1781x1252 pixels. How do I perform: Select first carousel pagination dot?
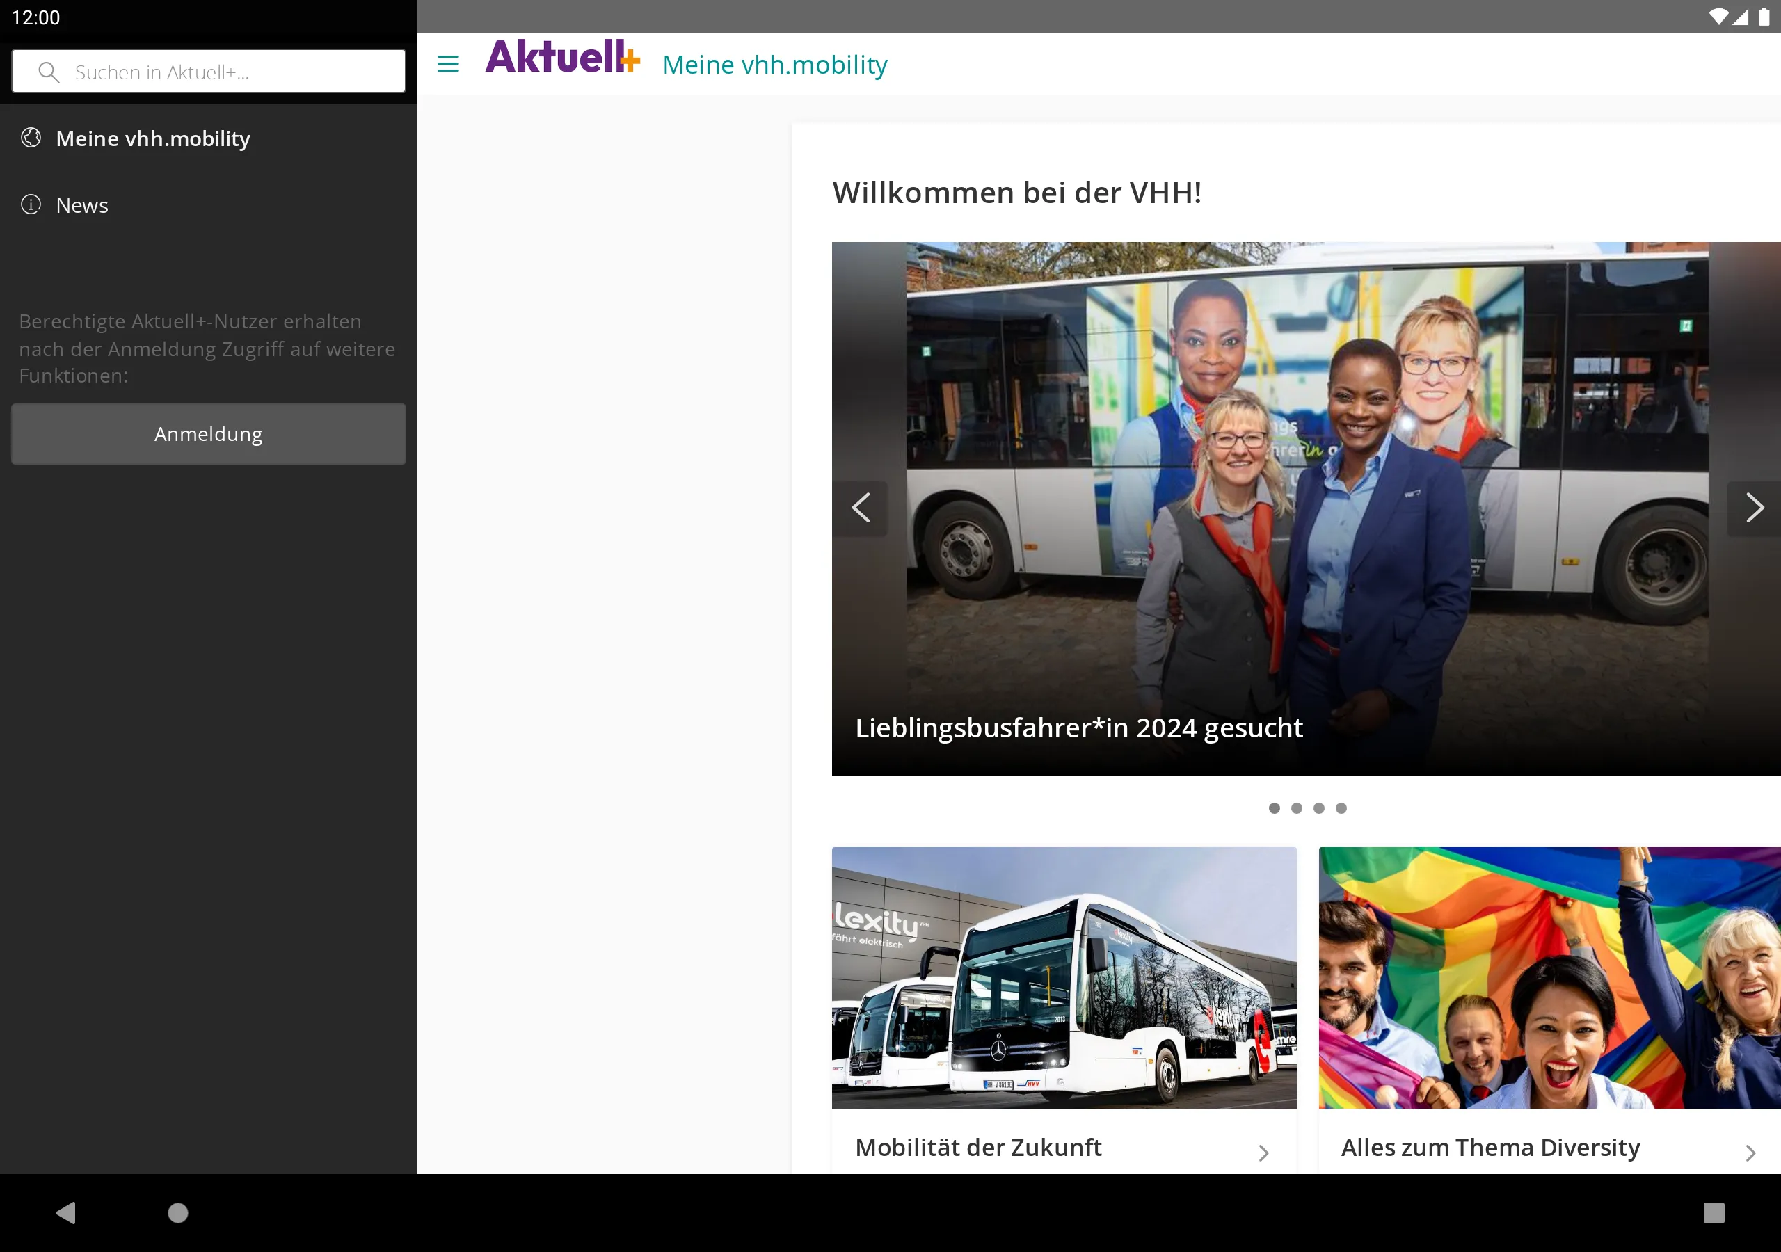[x=1275, y=808]
